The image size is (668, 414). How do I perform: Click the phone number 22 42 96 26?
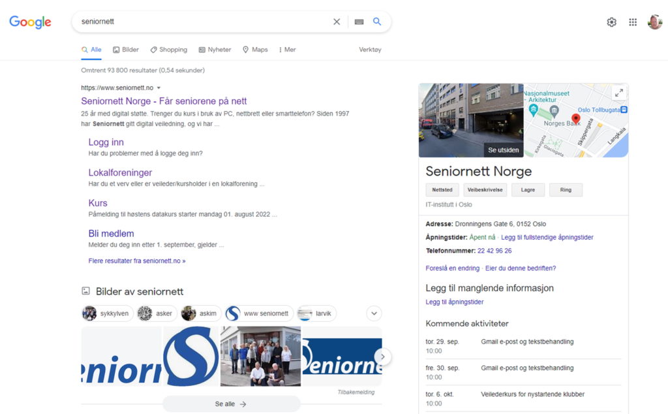(x=496, y=250)
